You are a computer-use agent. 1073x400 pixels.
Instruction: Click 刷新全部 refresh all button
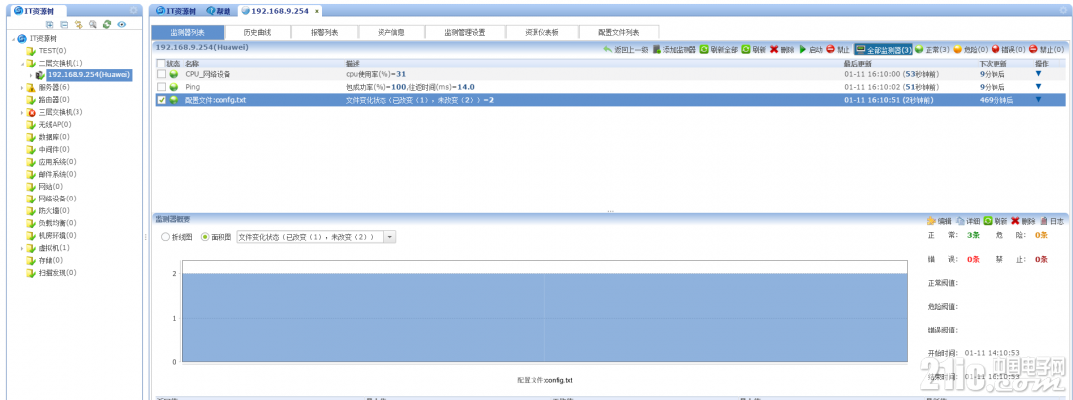pos(718,50)
